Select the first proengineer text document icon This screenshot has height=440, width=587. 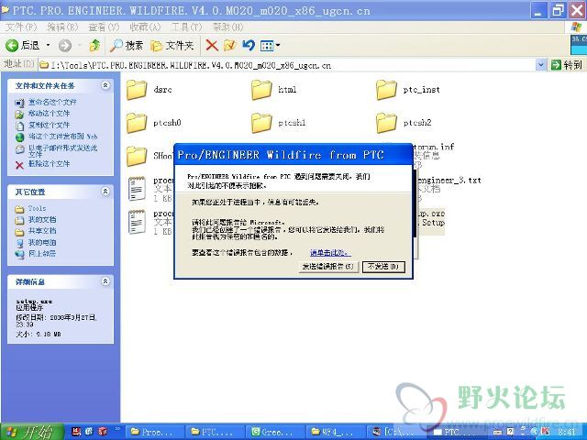(x=137, y=189)
